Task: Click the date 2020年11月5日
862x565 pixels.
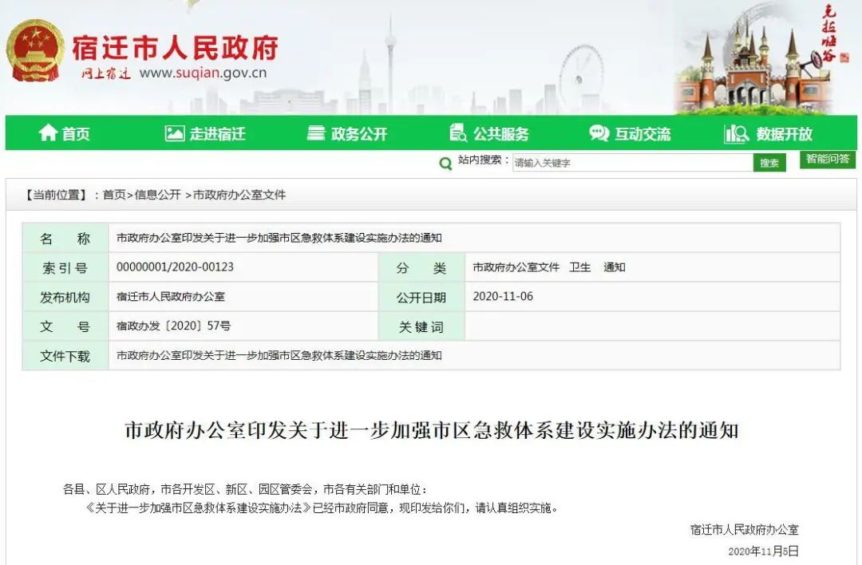Action: [763, 551]
